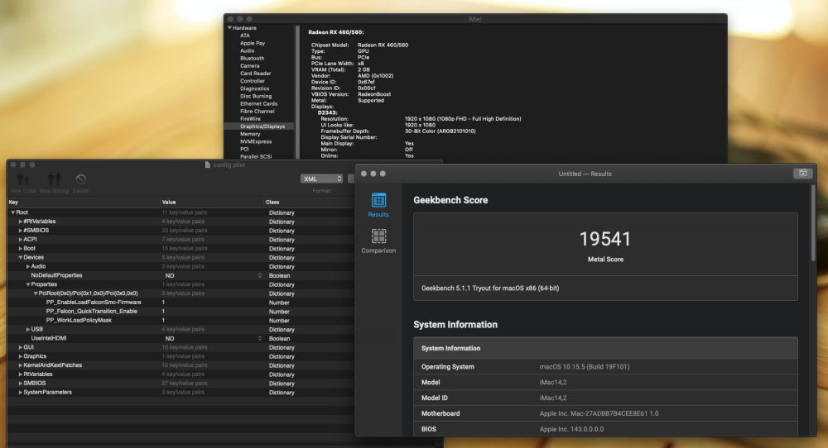Image resolution: width=828 pixels, height=448 pixels.
Task: Select FireWire in hardware sidebar
Action: 250,118
